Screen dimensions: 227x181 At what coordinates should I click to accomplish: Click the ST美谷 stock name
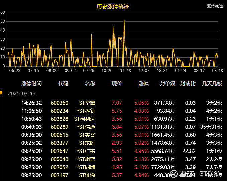[x=87, y=135]
